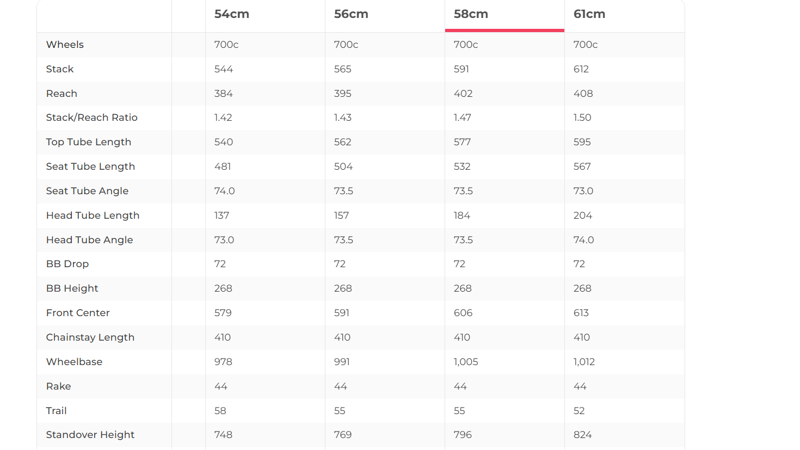Click the 544 stack value

coord(224,69)
